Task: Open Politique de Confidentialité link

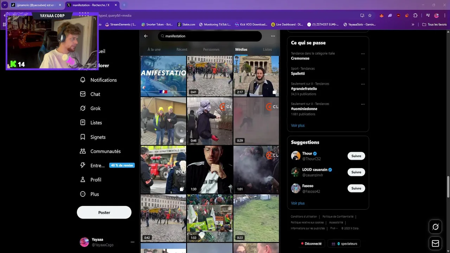Action: coord(338,216)
